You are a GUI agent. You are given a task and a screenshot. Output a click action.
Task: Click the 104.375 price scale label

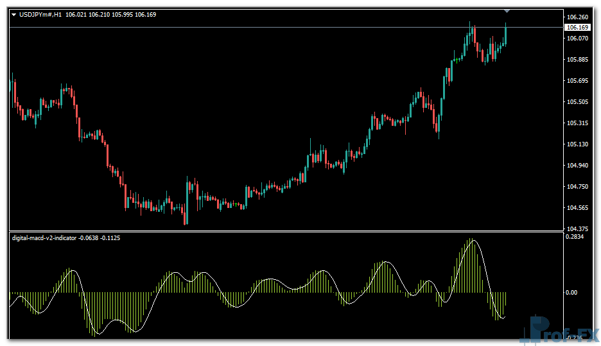pyautogui.click(x=577, y=229)
